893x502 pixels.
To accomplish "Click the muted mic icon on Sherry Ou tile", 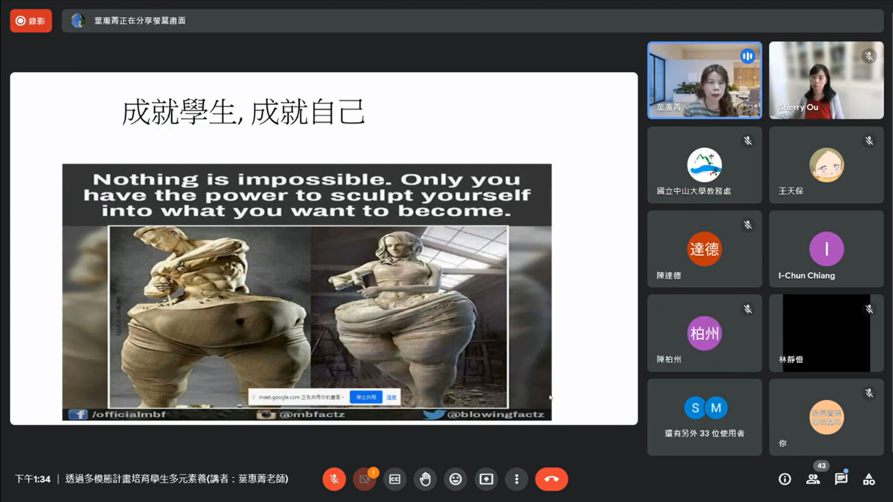I will coord(868,56).
